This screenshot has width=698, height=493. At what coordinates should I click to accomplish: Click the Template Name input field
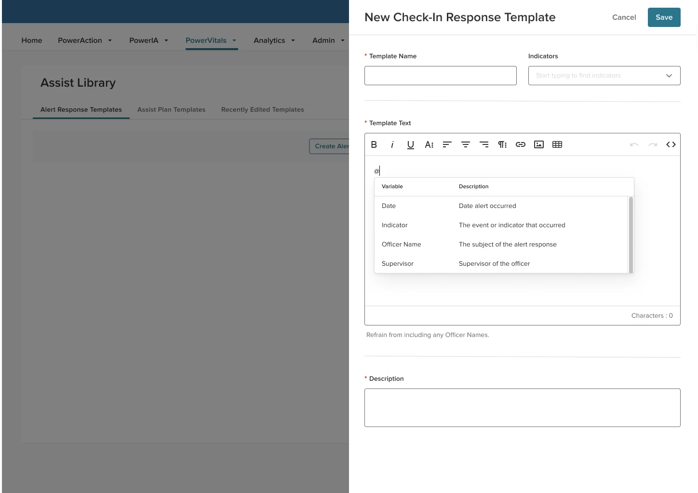441,76
